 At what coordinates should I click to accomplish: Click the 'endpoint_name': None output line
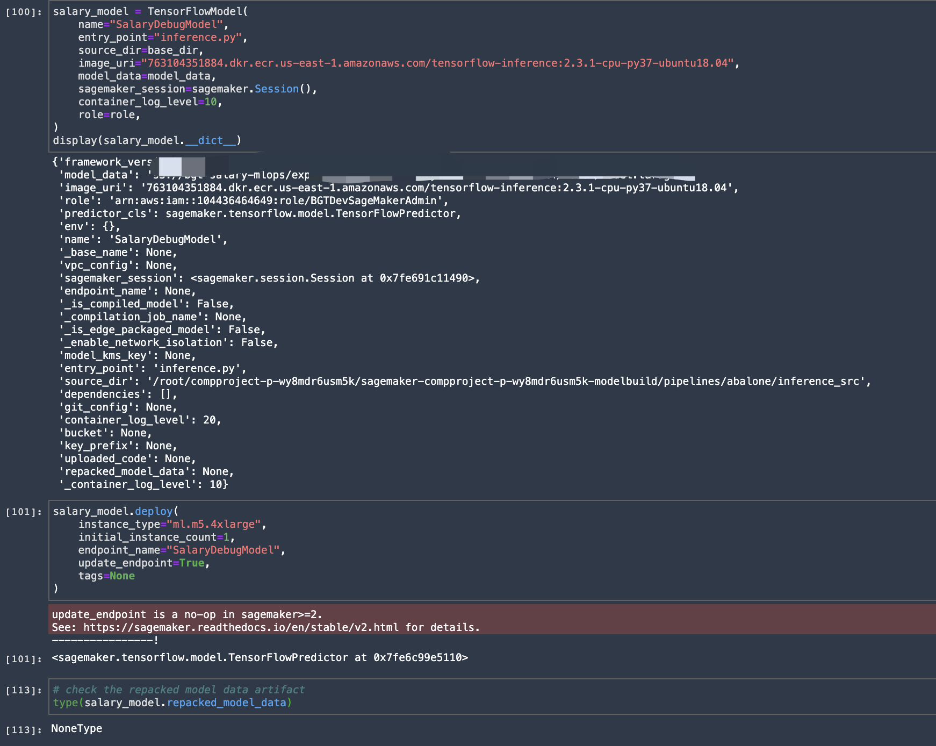[x=127, y=291]
